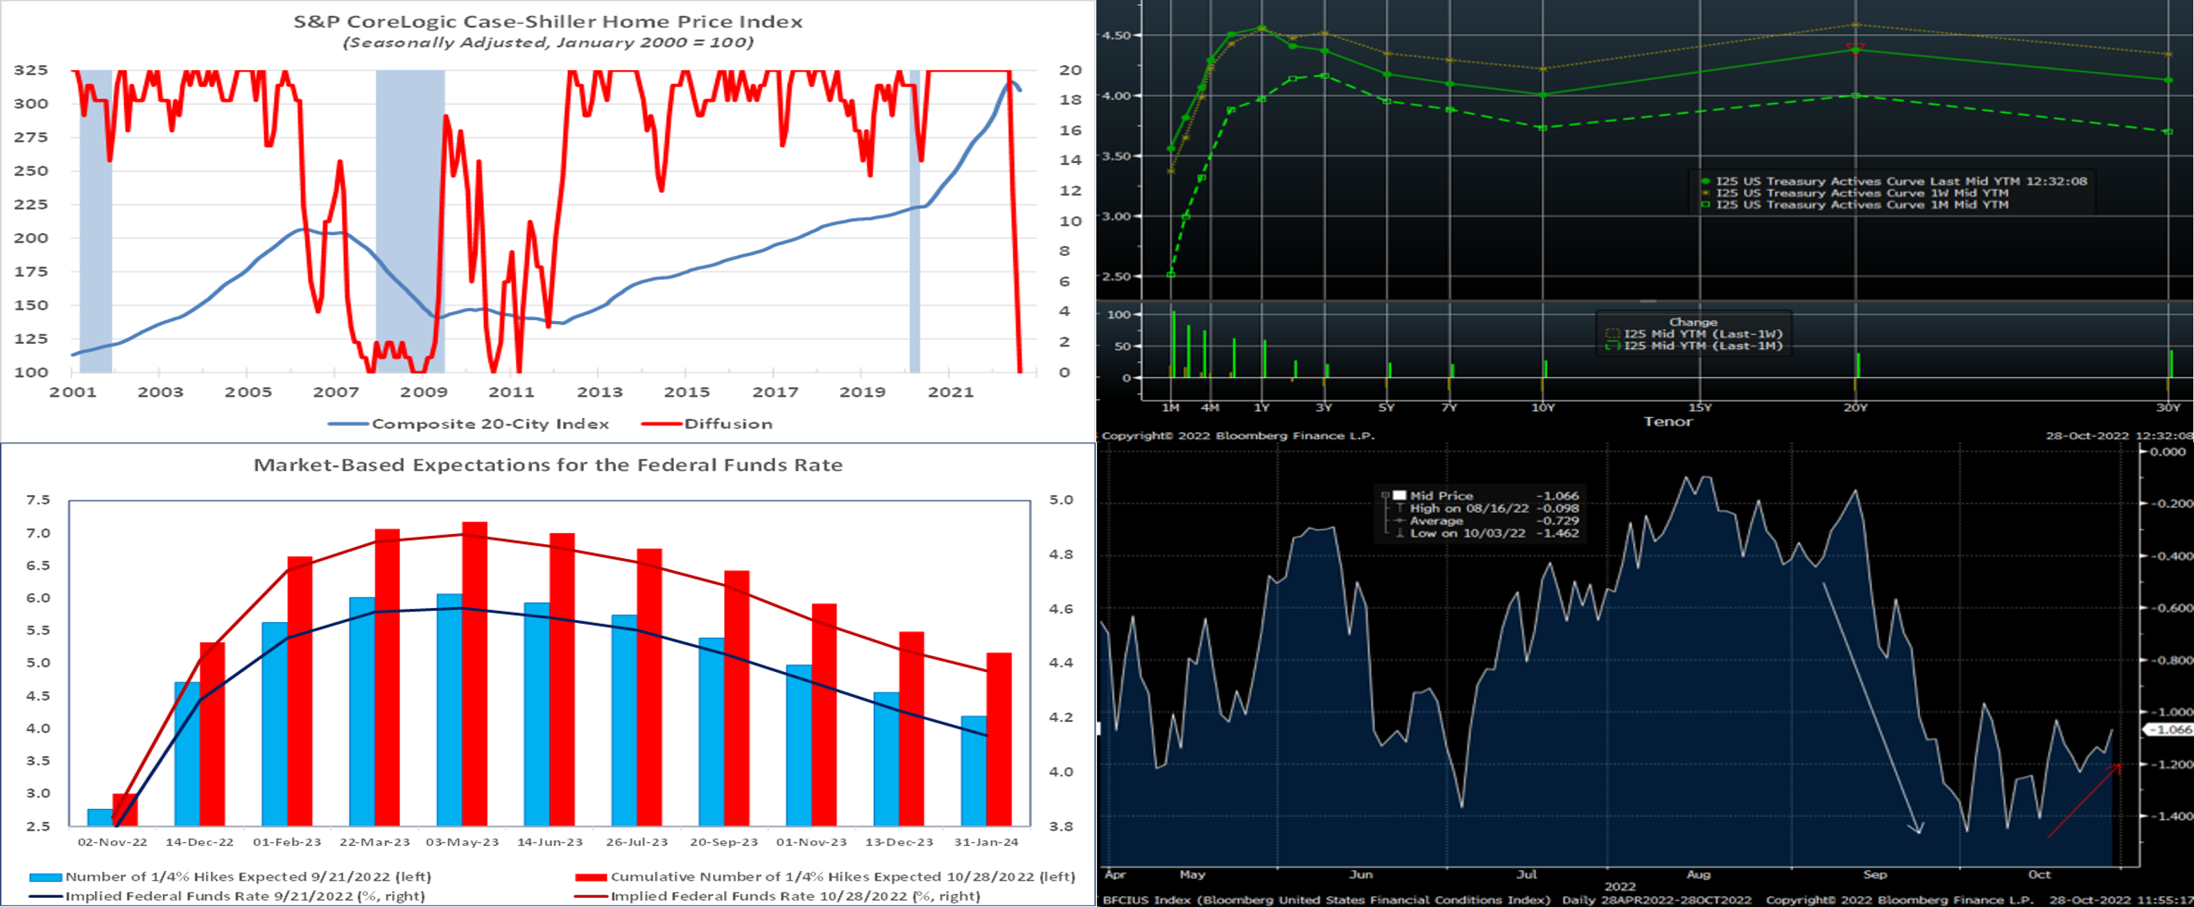This screenshot has width=2194, height=907.
Task: Click green dot for Last Mid YTM legend
Action: [1705, 182]
